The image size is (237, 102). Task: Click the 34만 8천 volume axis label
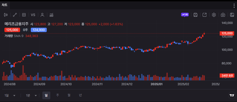[x=227, y=76]
